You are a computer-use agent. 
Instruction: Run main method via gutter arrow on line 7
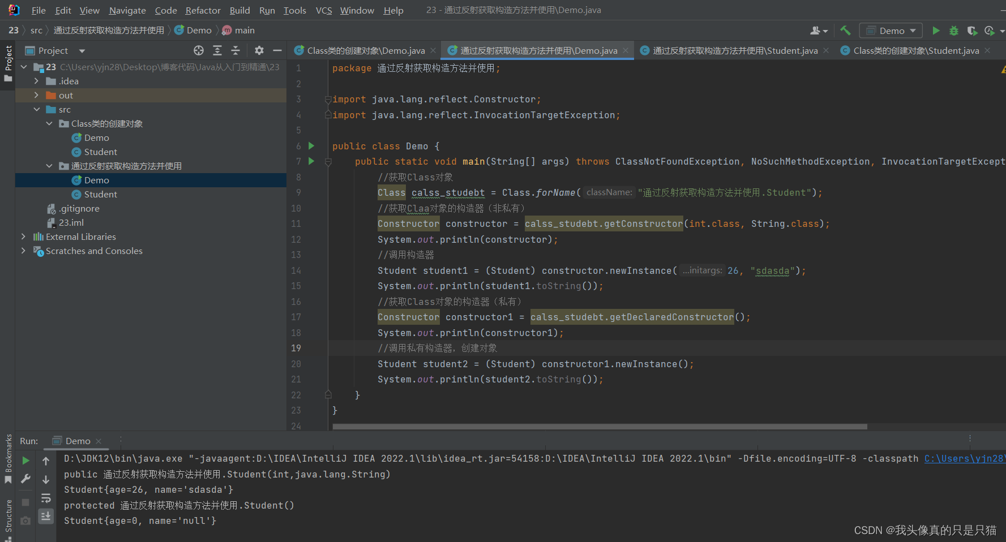[311, 161]
